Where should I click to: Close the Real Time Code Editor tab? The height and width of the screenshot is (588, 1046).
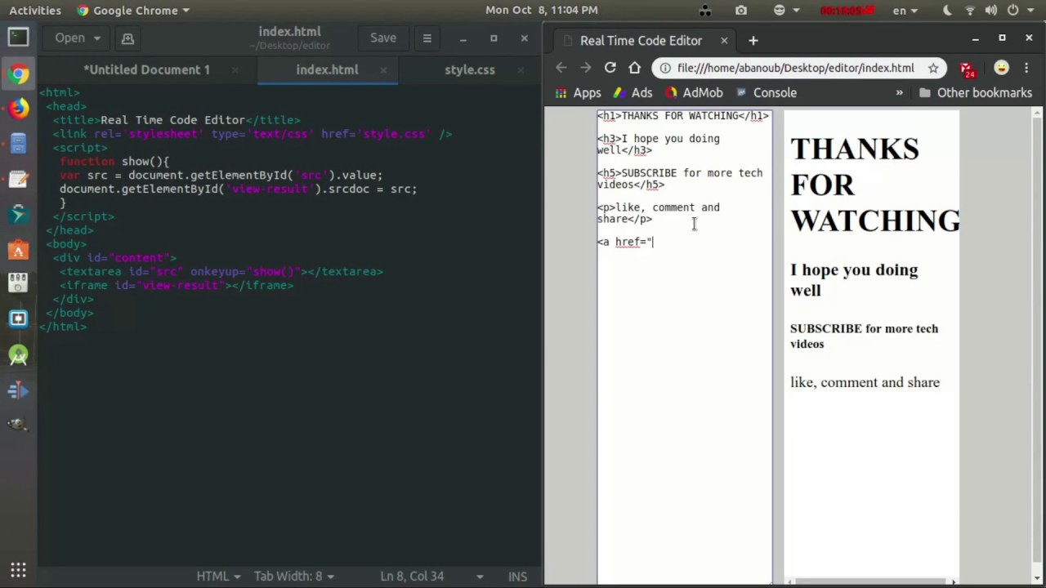723,40
